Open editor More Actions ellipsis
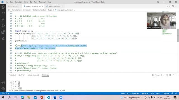 (176, 6)
